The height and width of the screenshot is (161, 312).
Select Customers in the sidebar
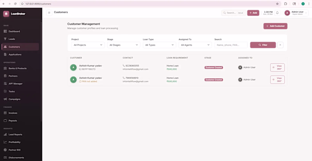(20, 47)
